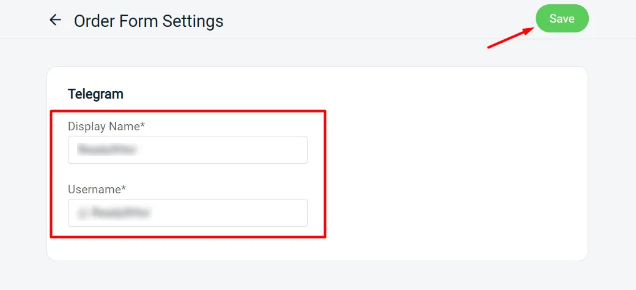Click the back arrow icon
Viewport: 636px width, 290px height.
(x=56, y=20)
